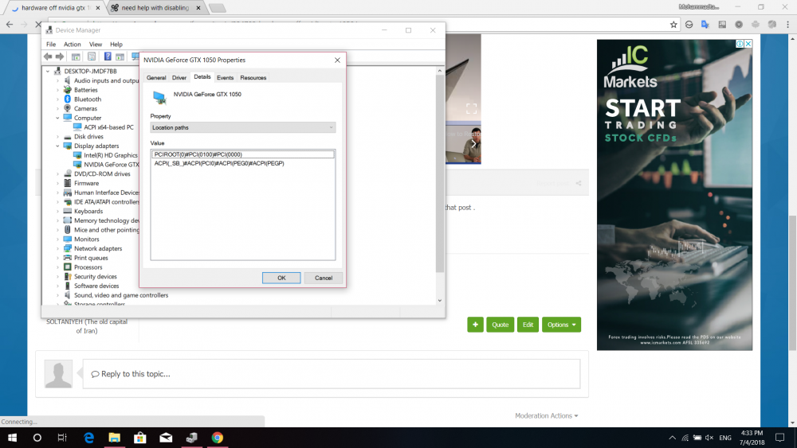Select Intel(R) HD Graphics in the tree
The image size is (797, 448).
[x=110, y=155]
